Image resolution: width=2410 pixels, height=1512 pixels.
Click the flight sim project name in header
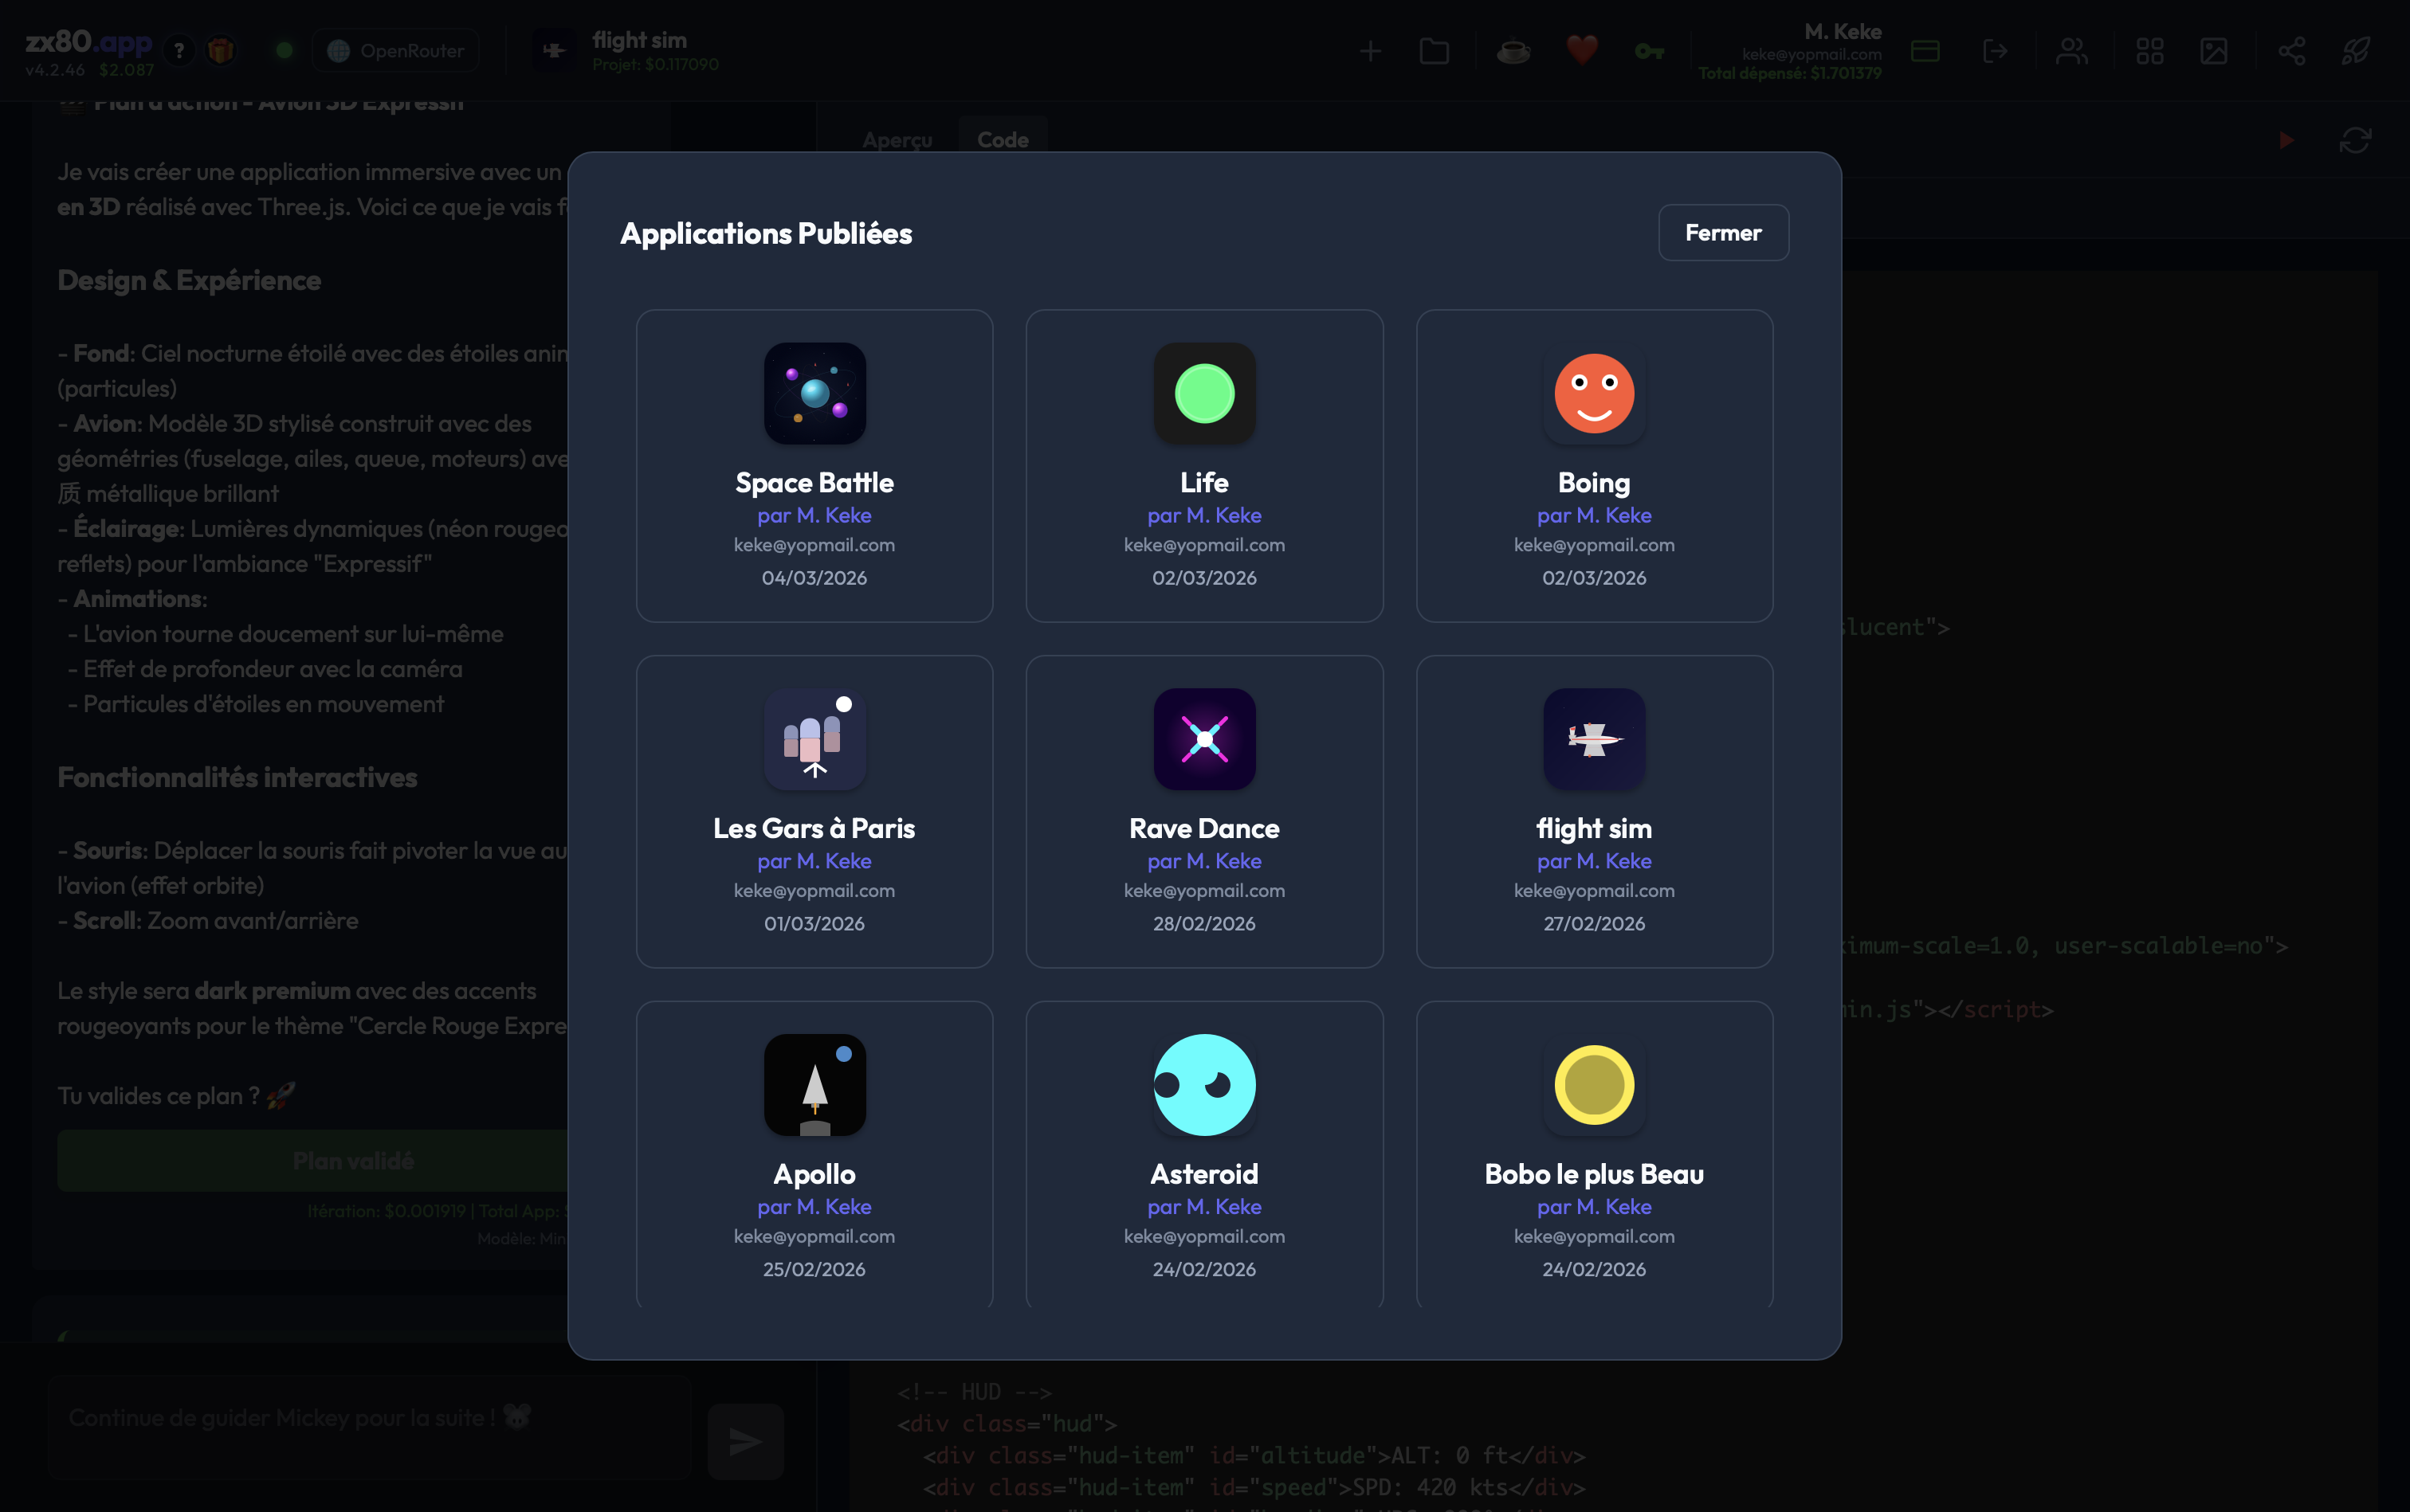click(x=639, y=40)
